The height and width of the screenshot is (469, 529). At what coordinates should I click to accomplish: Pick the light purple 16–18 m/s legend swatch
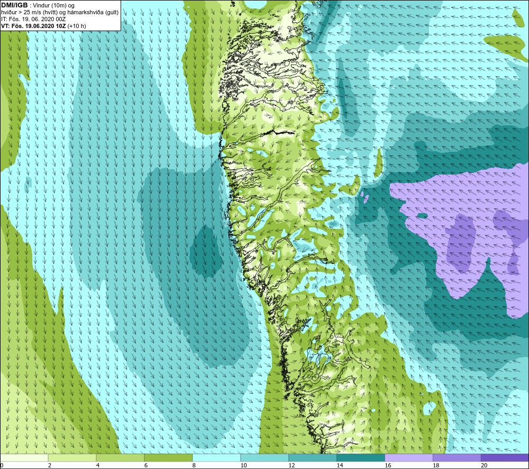click(409, 457)
